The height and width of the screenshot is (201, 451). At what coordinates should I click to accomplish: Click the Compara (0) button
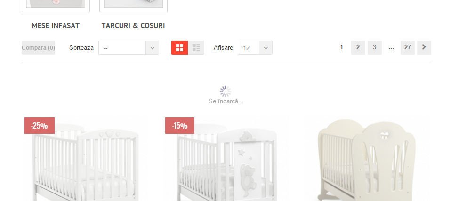[38, 48]
